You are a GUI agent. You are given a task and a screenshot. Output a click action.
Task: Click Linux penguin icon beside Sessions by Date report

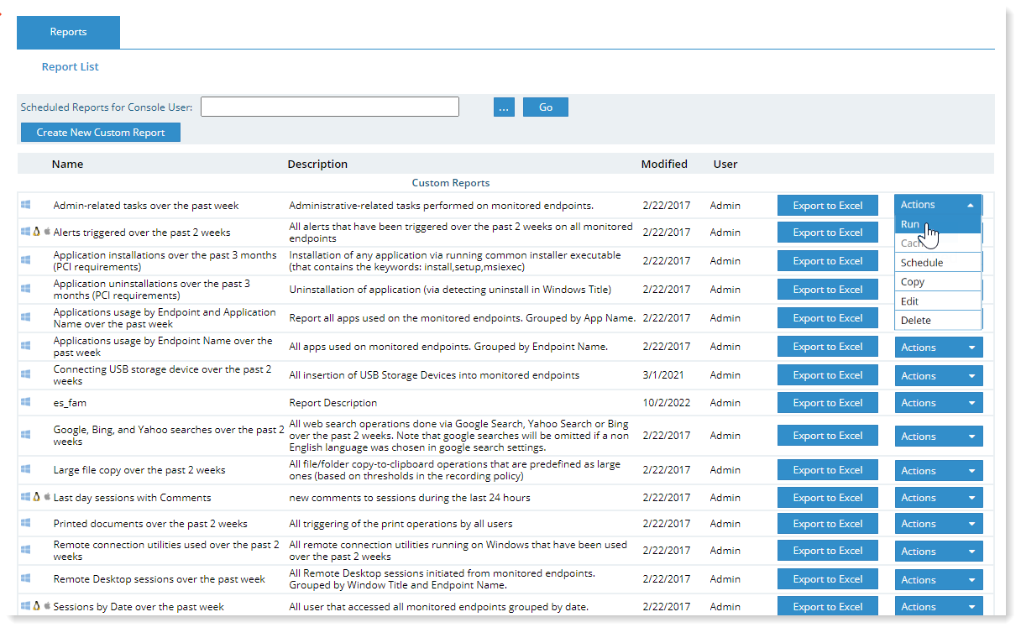36,606
